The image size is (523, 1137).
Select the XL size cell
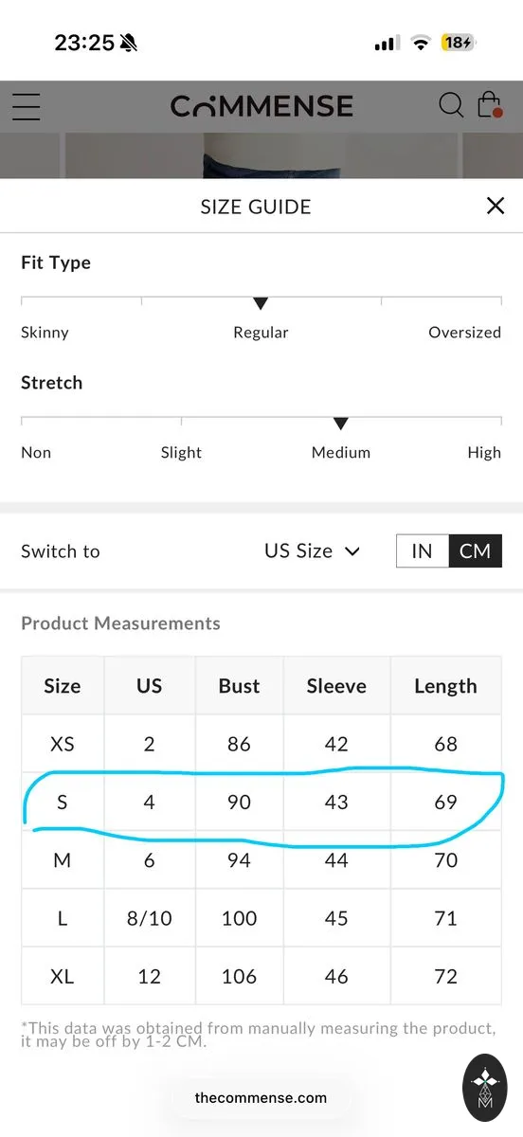(63, 976)
